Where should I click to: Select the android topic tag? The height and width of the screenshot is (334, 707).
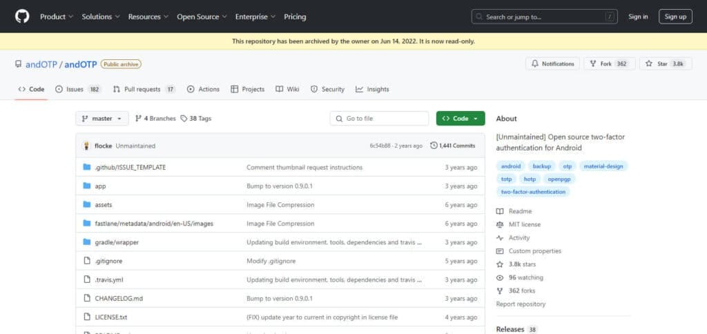(x=511, y=166)
